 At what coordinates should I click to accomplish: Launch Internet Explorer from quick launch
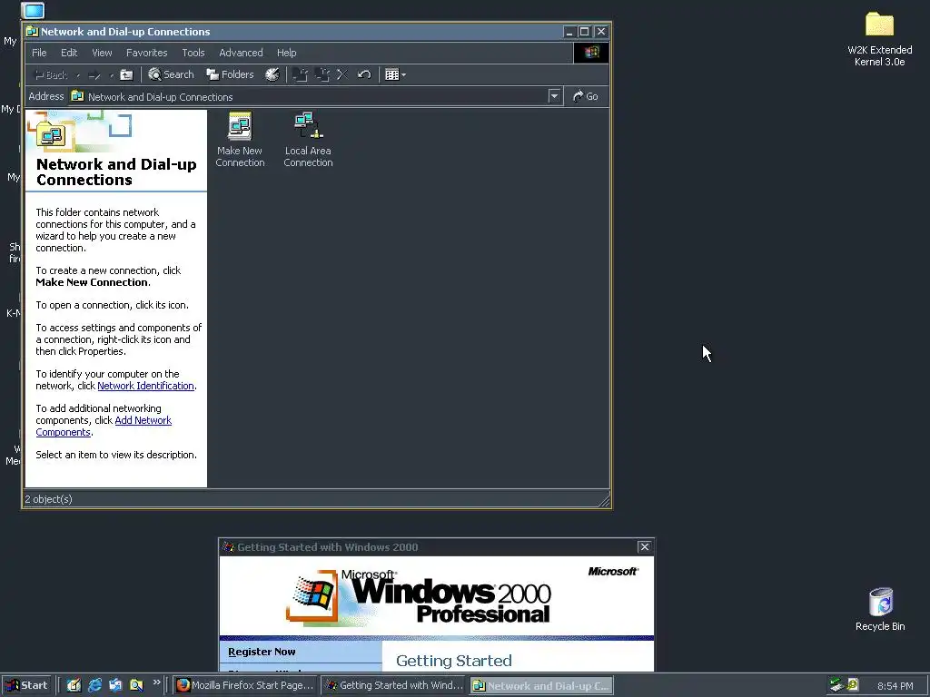pyautogui.click(x=94, y=685)
